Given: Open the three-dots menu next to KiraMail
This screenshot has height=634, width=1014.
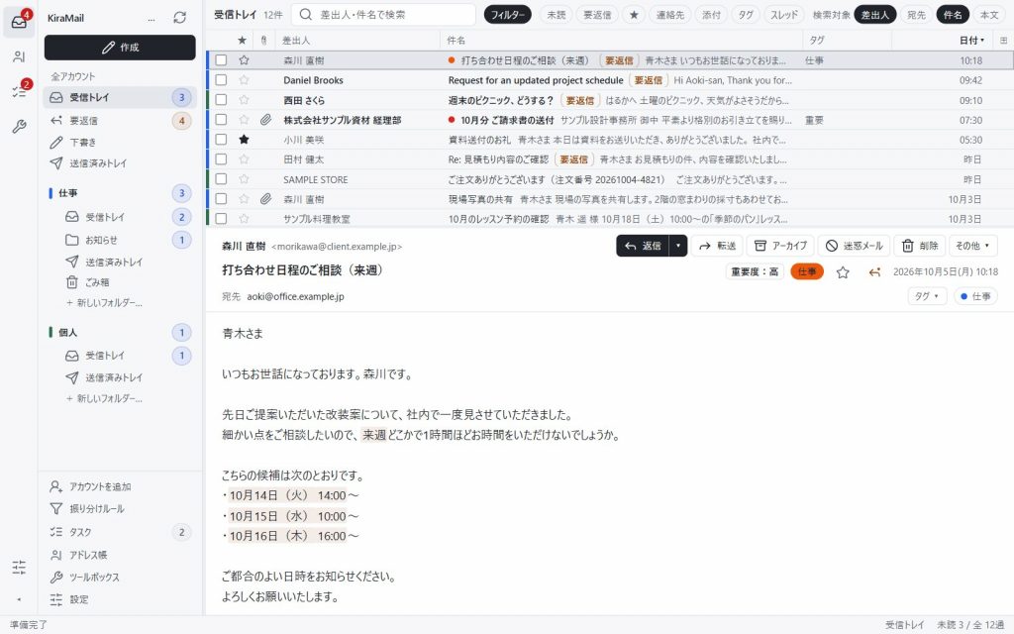Looking at the screenshot, I should tap(152, 18).
